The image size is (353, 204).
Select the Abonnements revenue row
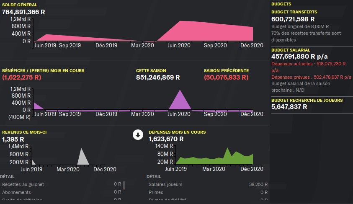(62, 192)
